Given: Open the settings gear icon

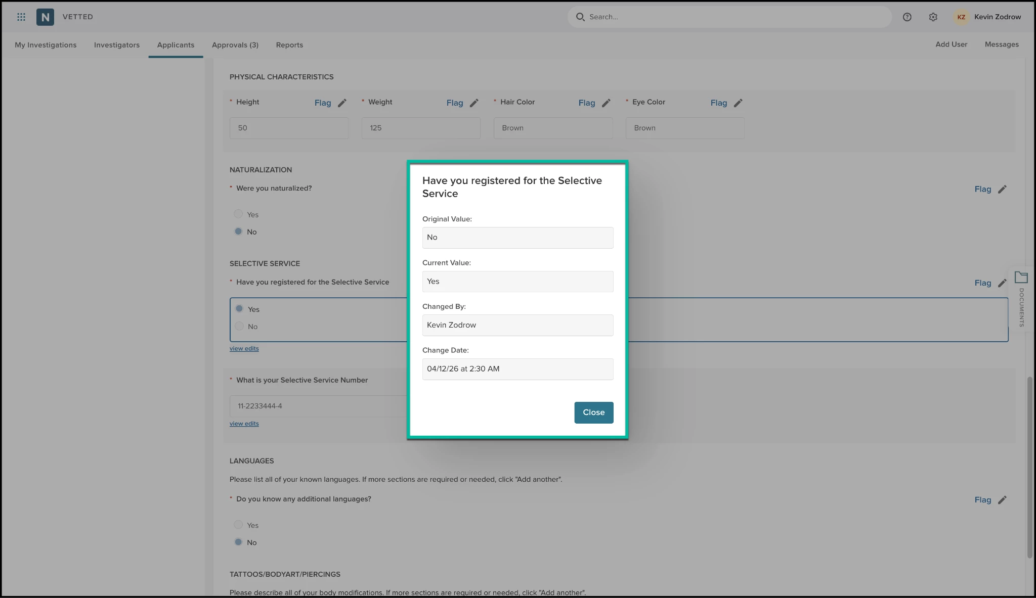Looking at the screenshot, I should point(933,17).
